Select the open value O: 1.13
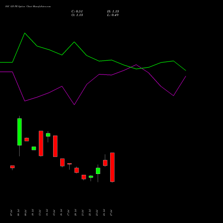 tap(77, 15)
